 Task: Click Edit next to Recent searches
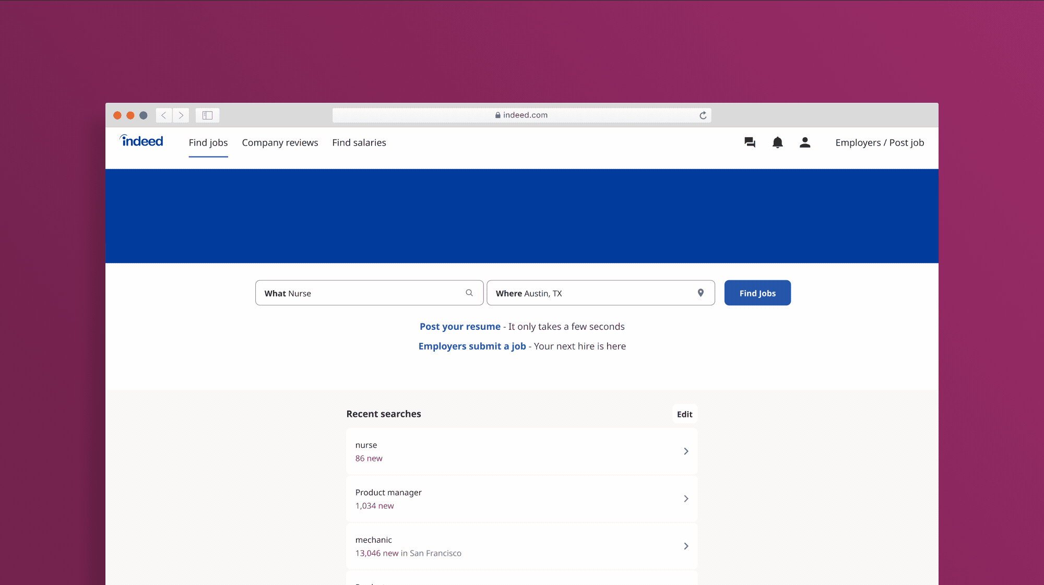(684, 414)
